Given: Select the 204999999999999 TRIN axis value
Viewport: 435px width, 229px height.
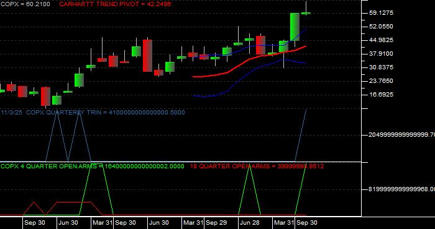Looking at the screenshot, I should pos(401,135).
